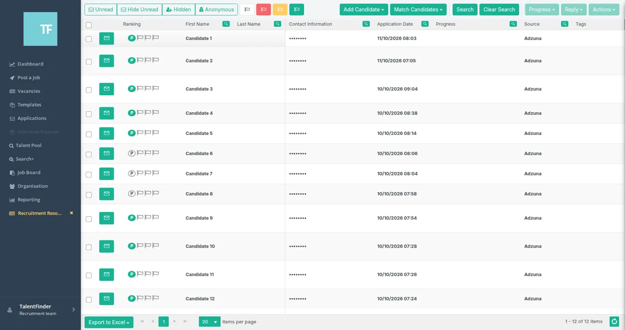The height and width of the screenshot is (330, 625).
Task: Refresh the candidate list with the reload icon
Action: click(614, 322)
